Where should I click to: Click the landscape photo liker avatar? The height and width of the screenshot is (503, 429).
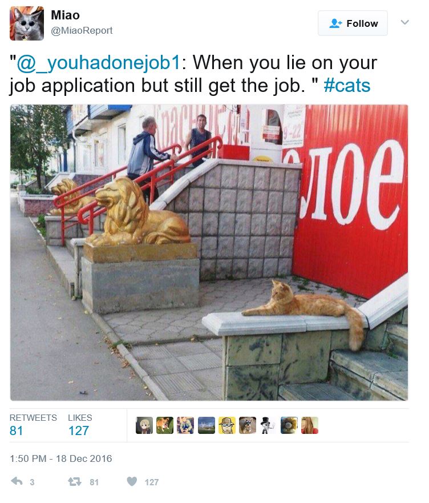point(207,425)
